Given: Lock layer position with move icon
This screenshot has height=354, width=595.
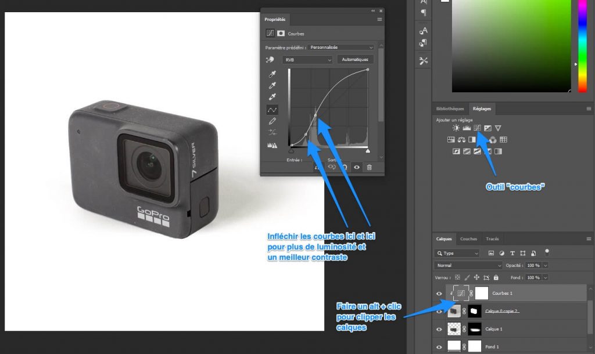Looking at the screenshot, I should click(476, 277).
